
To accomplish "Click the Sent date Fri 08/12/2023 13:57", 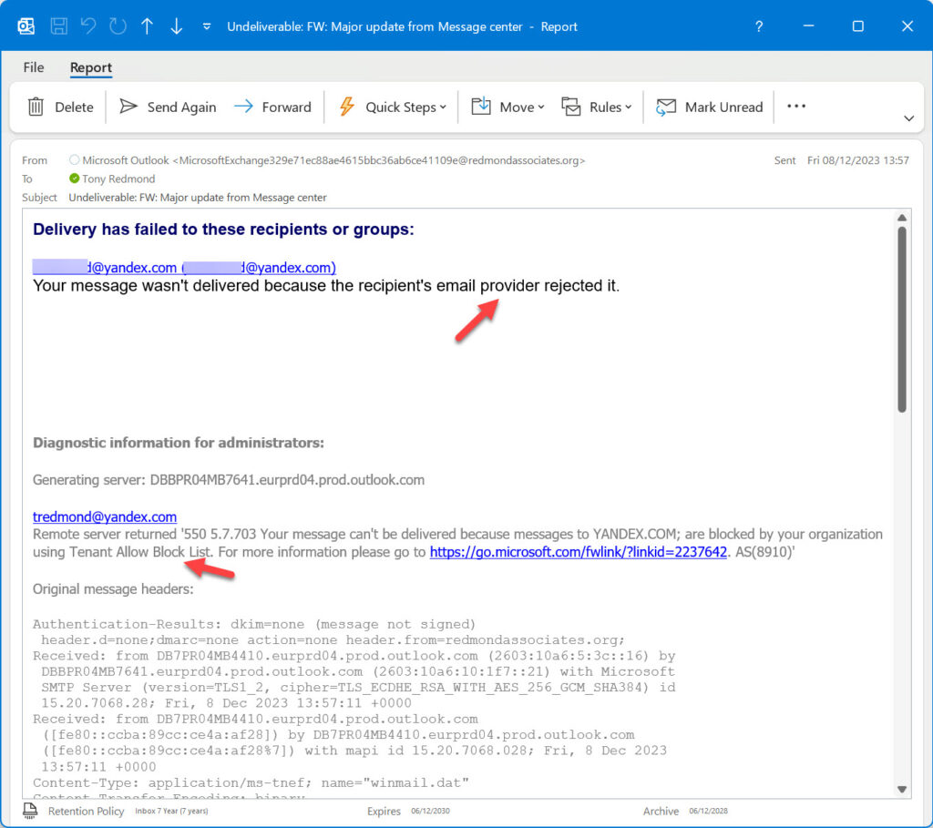I will (858, 160).
